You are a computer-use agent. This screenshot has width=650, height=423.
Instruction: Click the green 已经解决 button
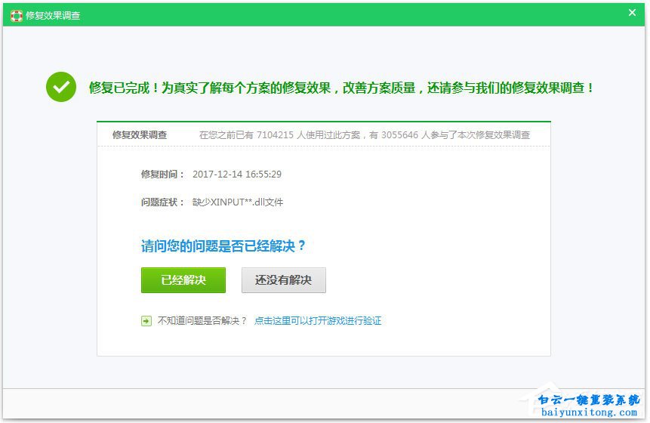(183, 280)
